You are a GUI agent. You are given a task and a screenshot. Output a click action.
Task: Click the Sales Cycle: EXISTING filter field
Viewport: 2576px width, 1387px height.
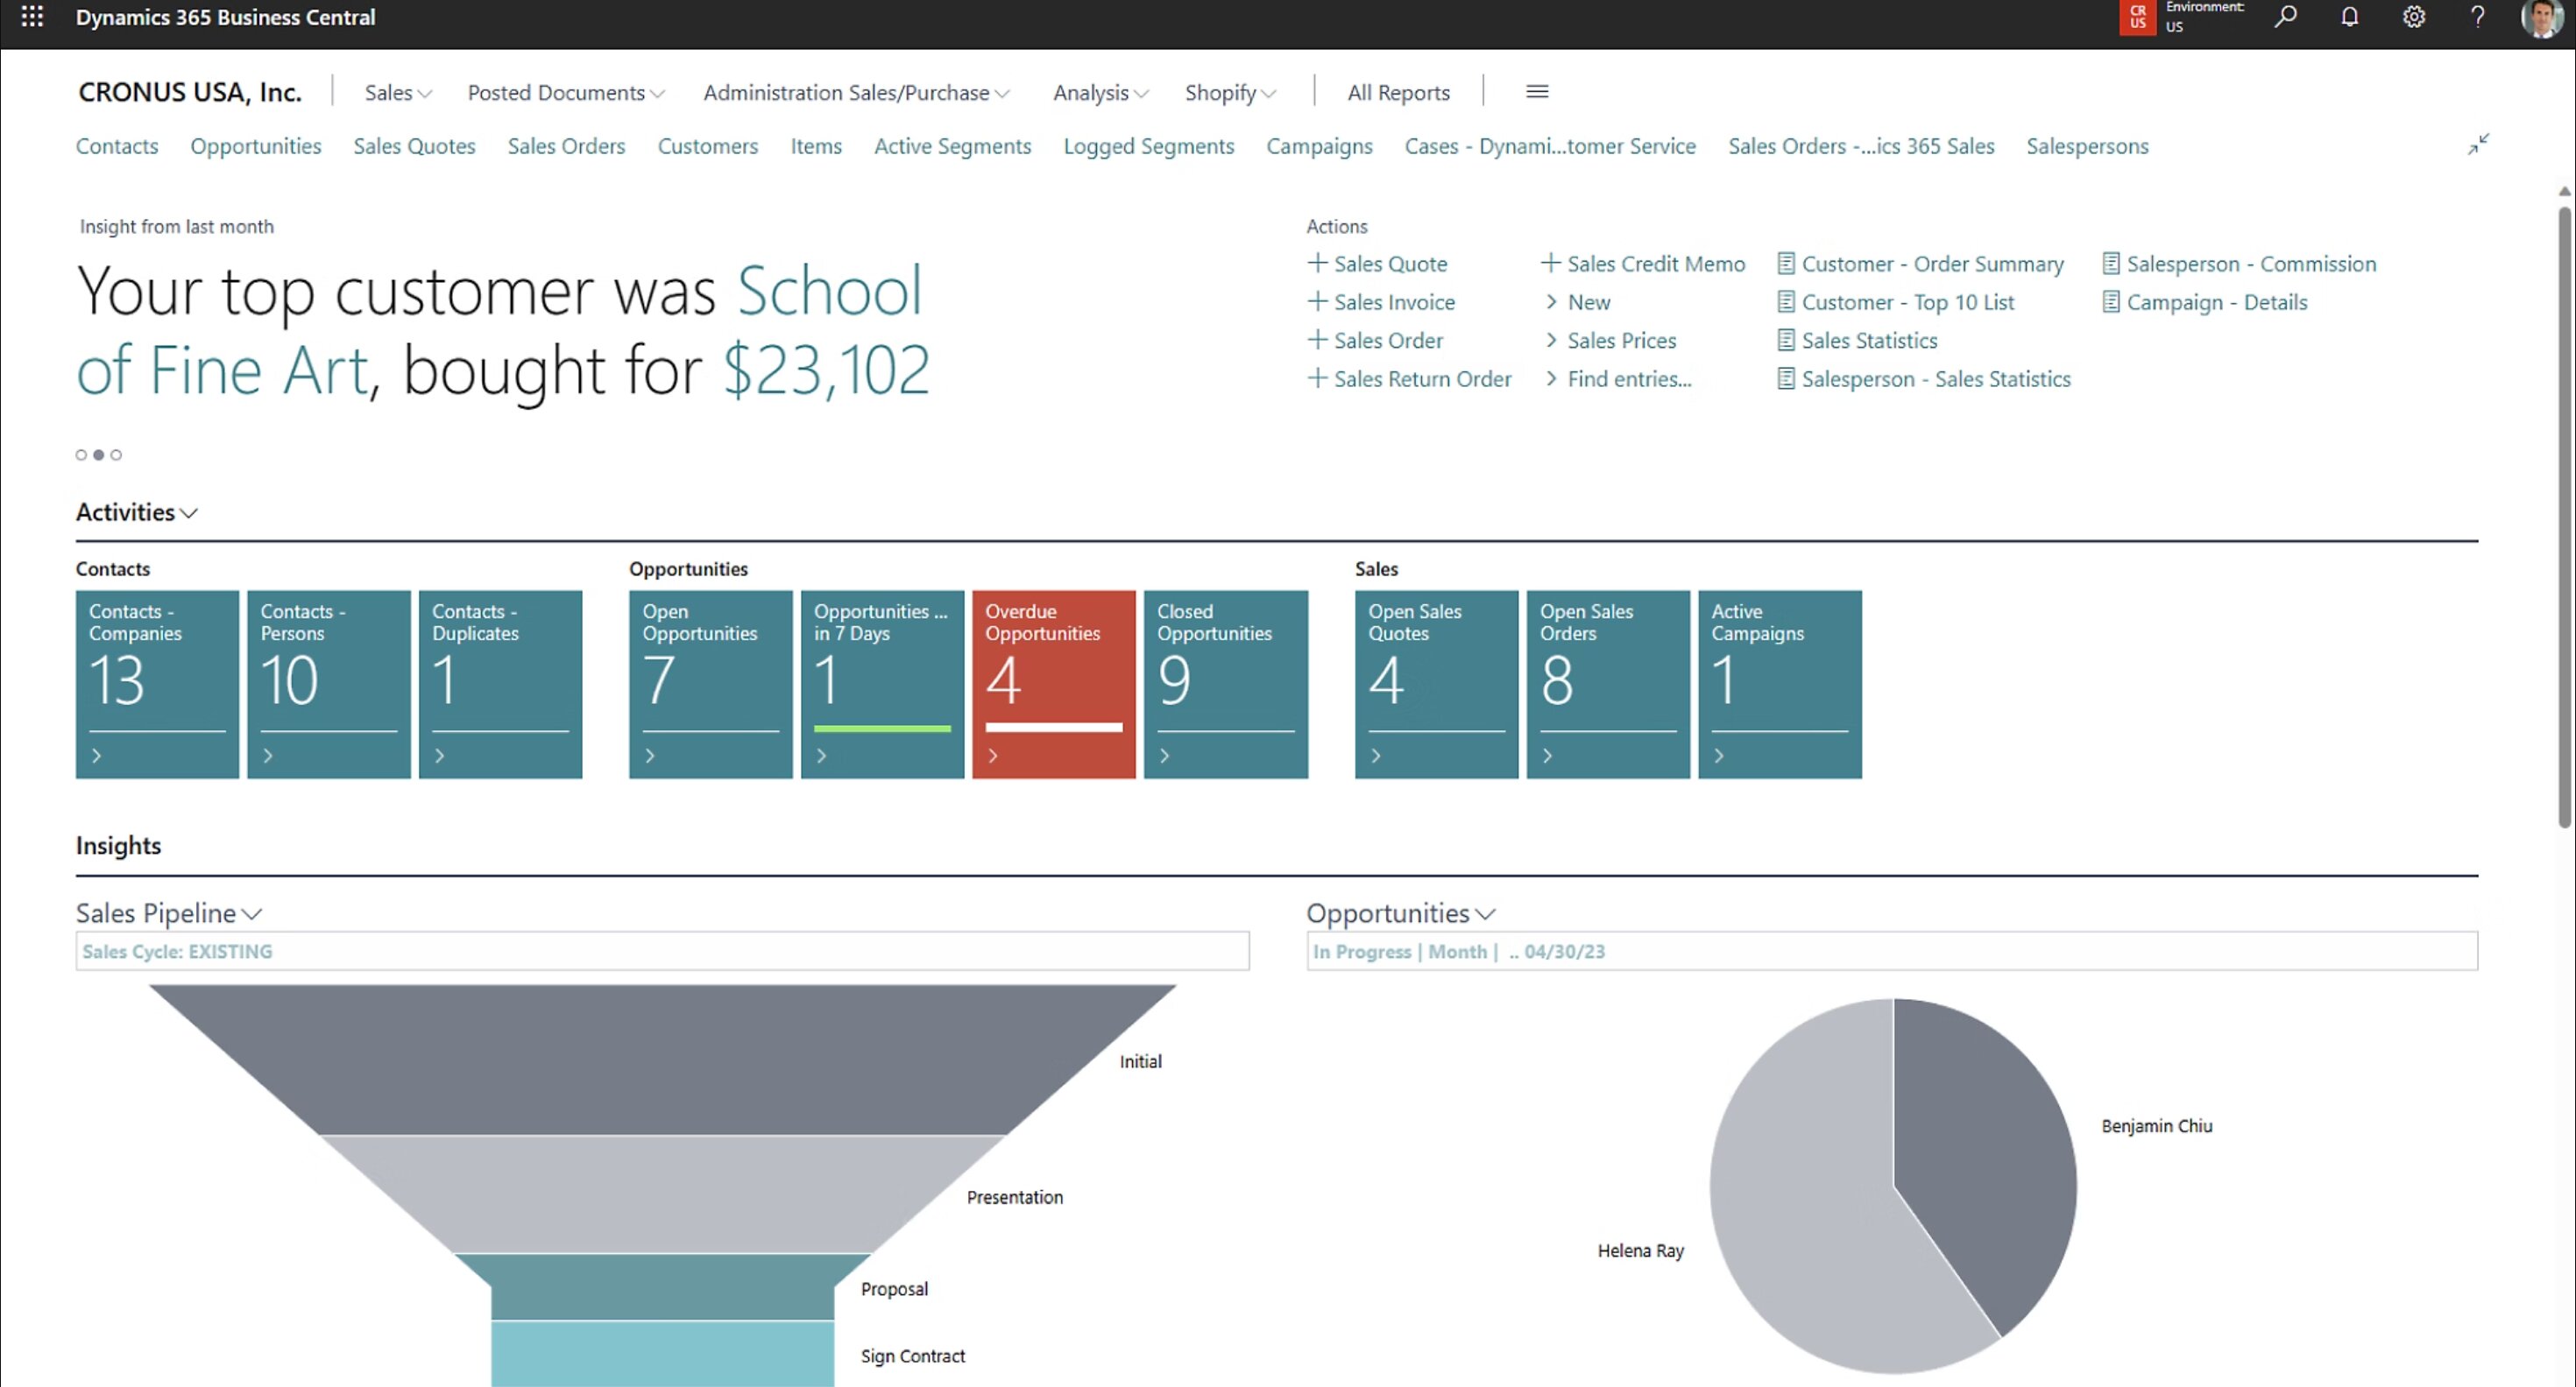point(662,951)
